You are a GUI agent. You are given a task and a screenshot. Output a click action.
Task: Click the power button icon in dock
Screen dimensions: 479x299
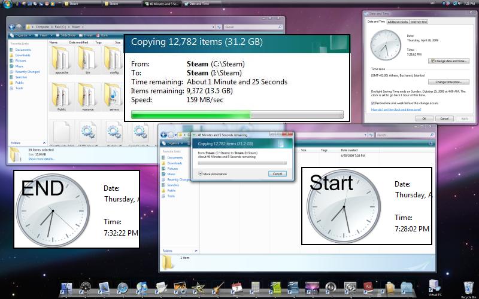[331, 288]
